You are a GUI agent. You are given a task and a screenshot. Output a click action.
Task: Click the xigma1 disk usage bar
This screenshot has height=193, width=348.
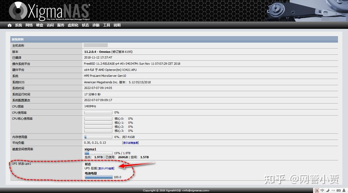[x=98, y=153]
